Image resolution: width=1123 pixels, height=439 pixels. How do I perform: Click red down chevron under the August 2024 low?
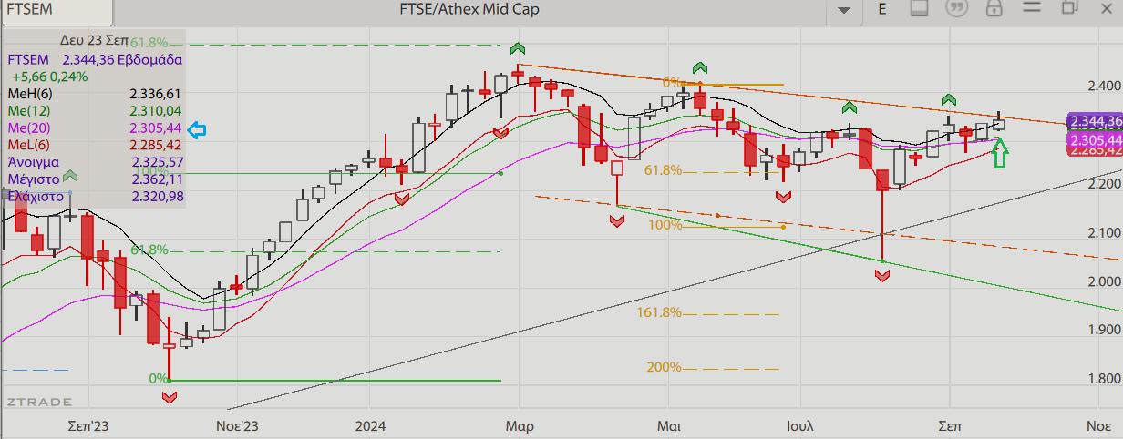coord(882,275)
